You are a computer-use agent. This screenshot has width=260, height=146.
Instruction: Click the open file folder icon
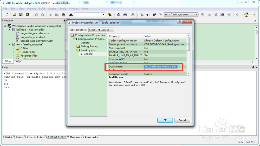click(x=15, y=15)
